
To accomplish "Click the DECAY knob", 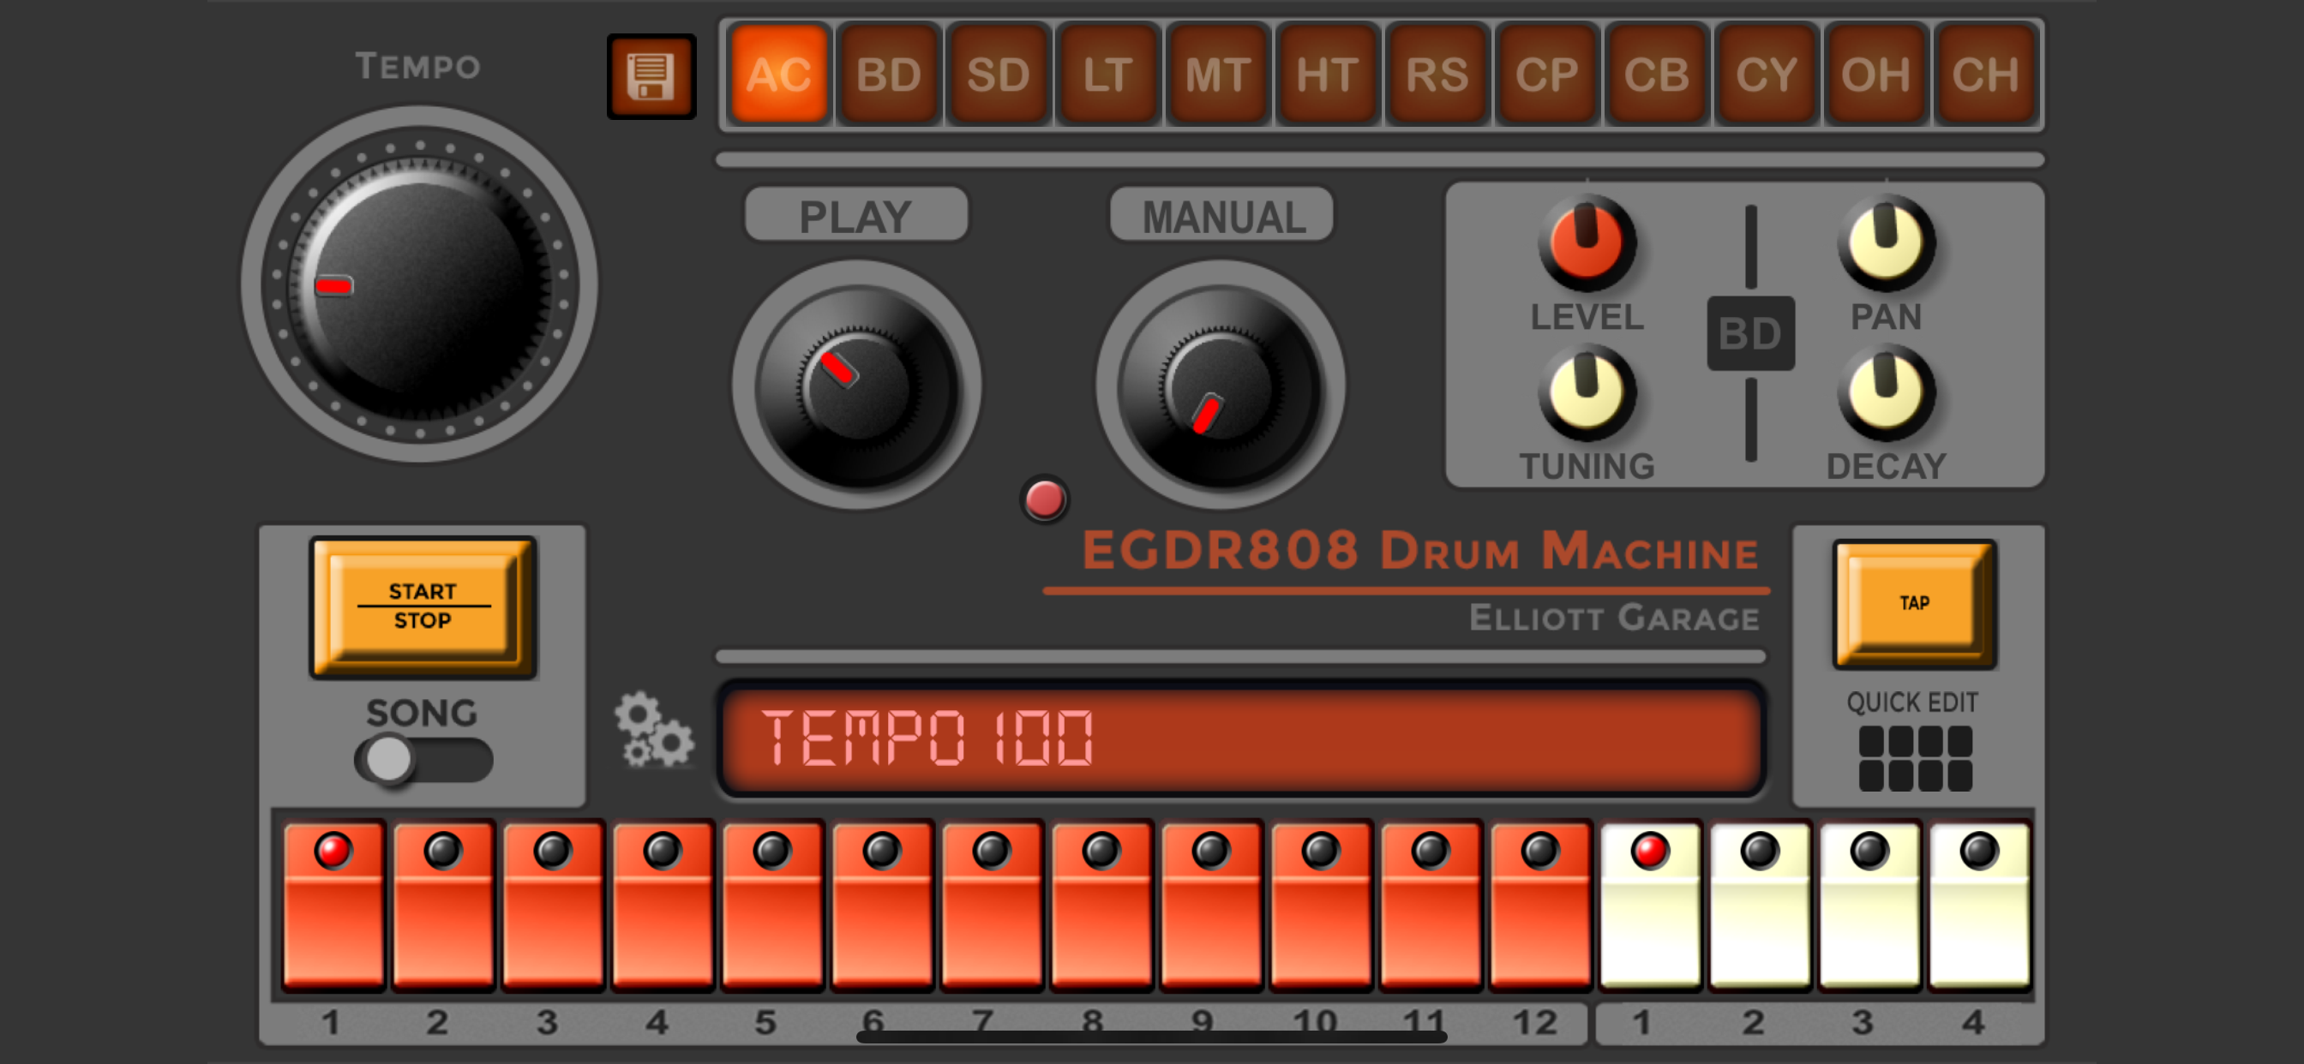I will pos(1887,393).
